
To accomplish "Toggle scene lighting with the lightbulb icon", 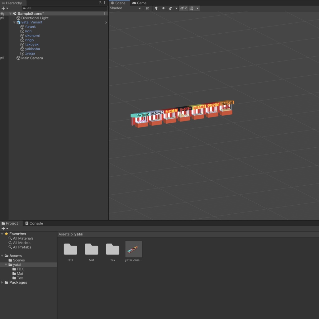I will point(156,8).
